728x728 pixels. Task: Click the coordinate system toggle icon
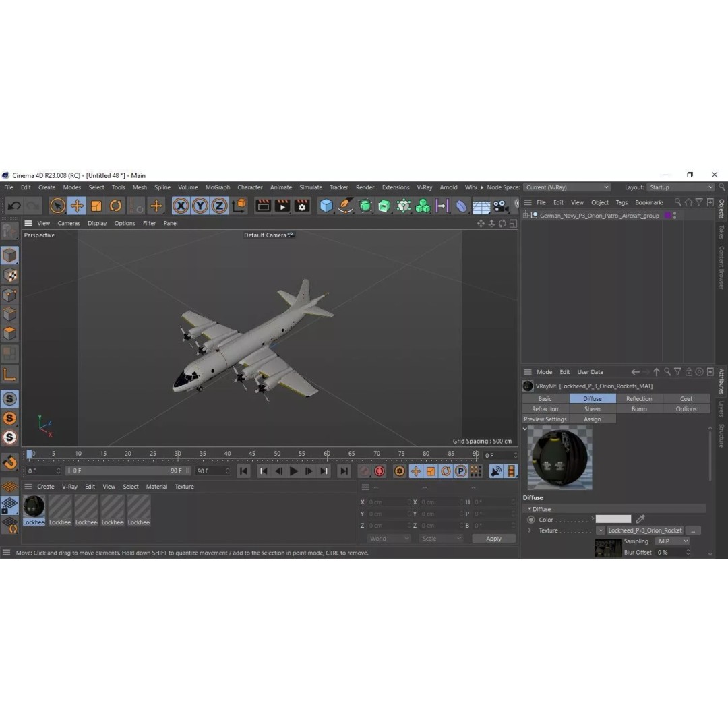coord(239,206)
